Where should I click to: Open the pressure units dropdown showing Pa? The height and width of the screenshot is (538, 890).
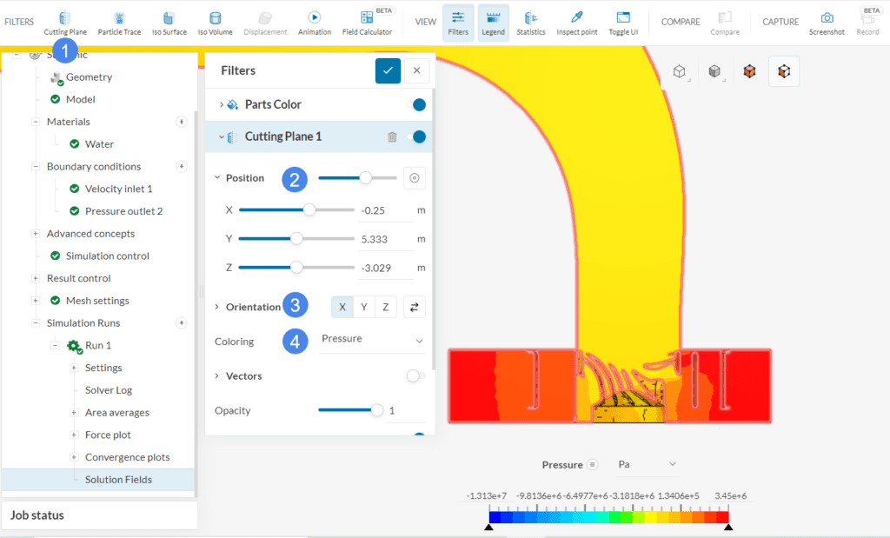[646, 464]
